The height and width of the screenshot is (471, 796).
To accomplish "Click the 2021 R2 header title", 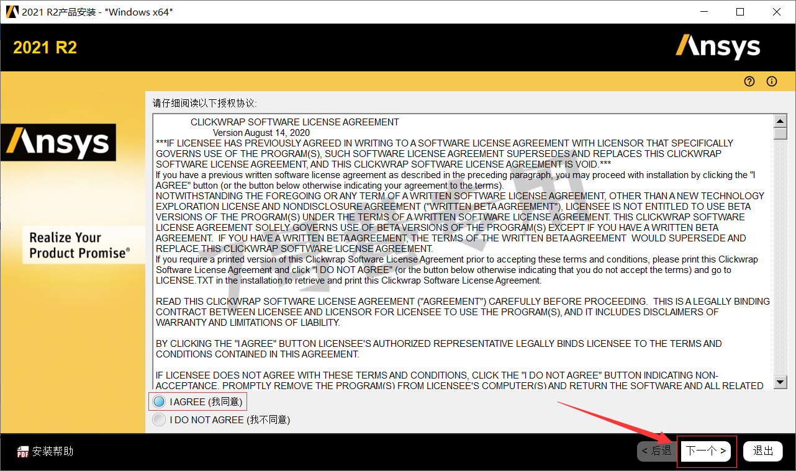I will (x=45, y=48).
